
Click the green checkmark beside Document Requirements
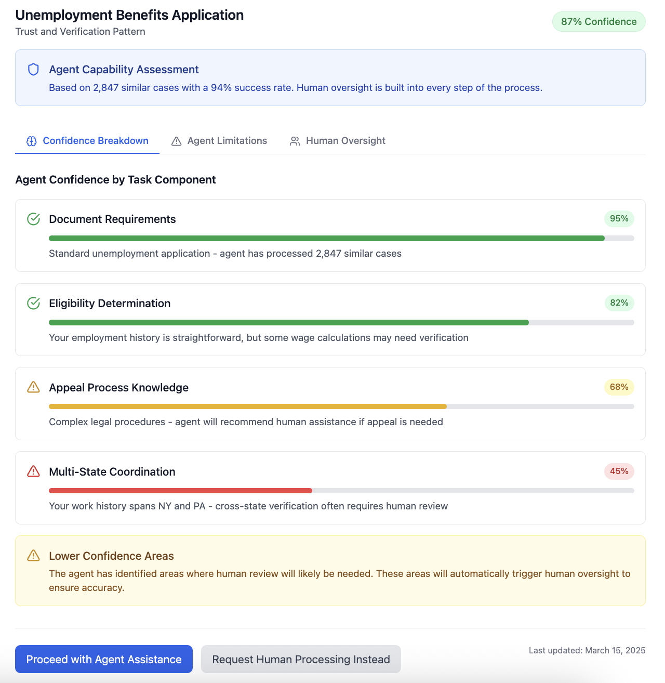33,219
